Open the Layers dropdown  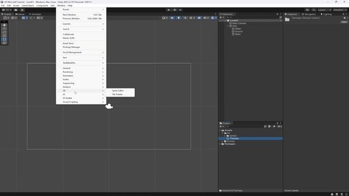(x=324, y=10)
